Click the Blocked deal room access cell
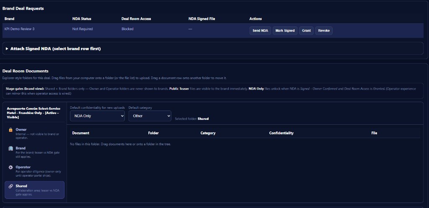Screen dimensions: 429x208 127,29
